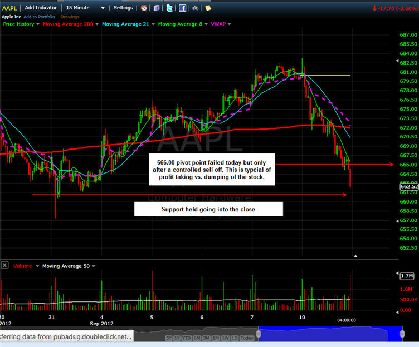Open the Drawings link
Image resolution: width=419 pixels, height=347 pixels.
(70, 17)
